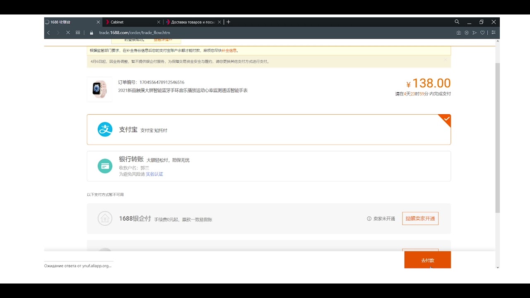Click the ¥138.00 price amount
530x298 pixels.
tap(429, 83)
